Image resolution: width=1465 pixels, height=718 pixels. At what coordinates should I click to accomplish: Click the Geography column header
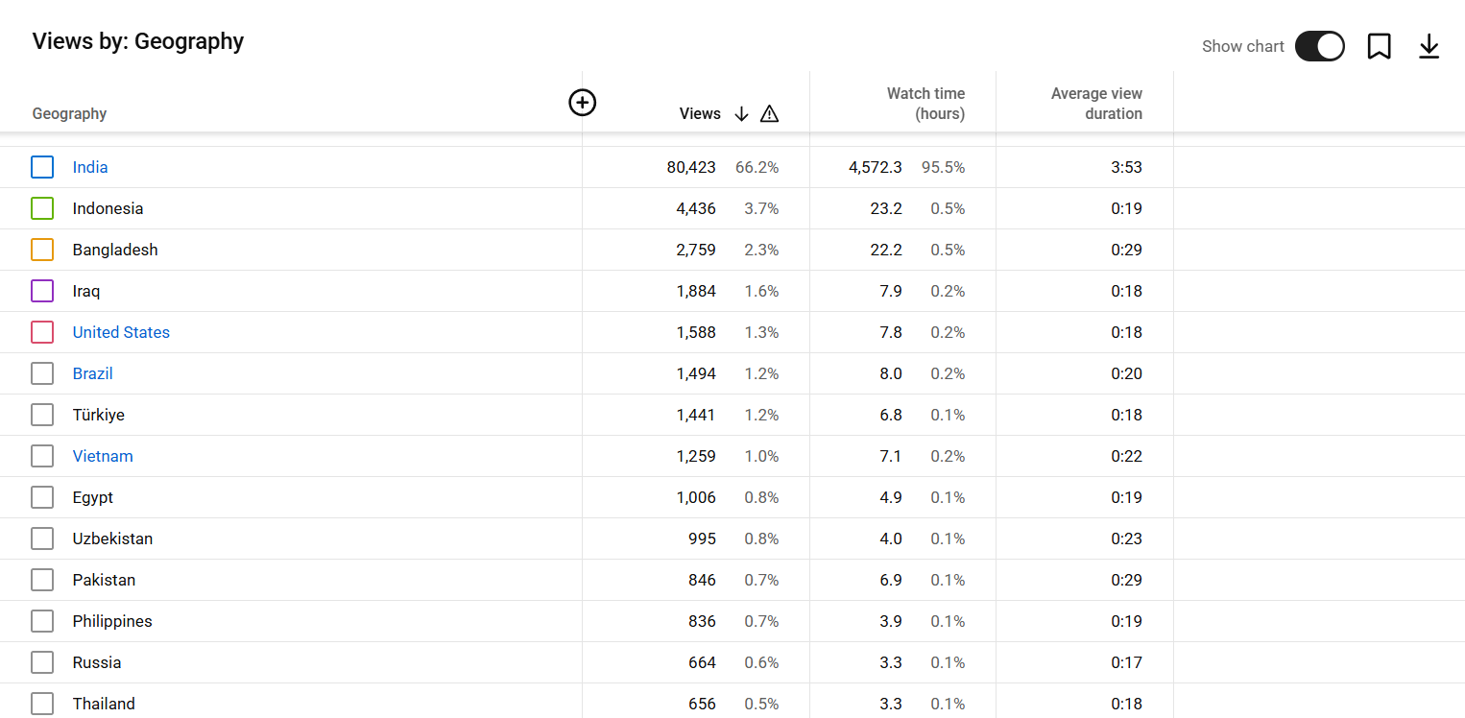click(x=69, y=113)
